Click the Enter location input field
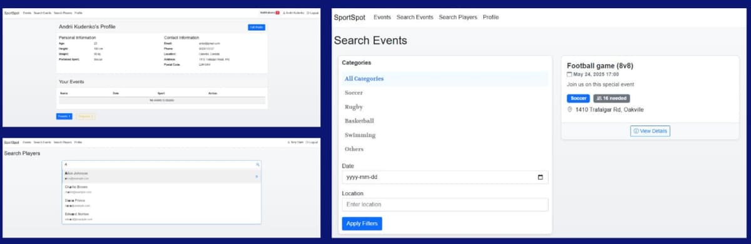751x244 pixels. pos(445,205)
